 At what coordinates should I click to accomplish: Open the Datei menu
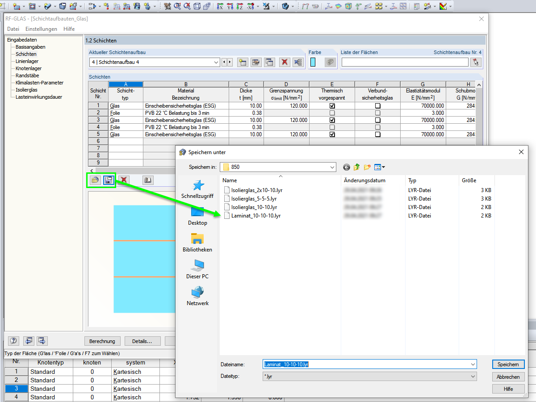click(x=13, y=29)
